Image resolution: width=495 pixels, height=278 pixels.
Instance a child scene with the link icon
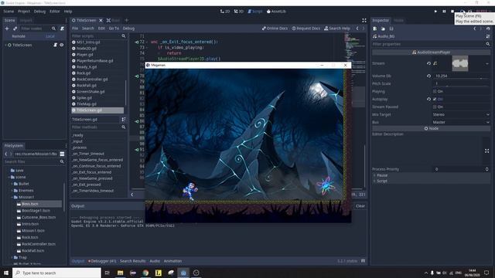point(15,29)
